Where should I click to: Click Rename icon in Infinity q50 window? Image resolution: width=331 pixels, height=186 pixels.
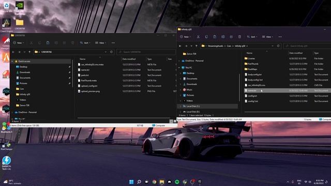click(x=223, y=37)
